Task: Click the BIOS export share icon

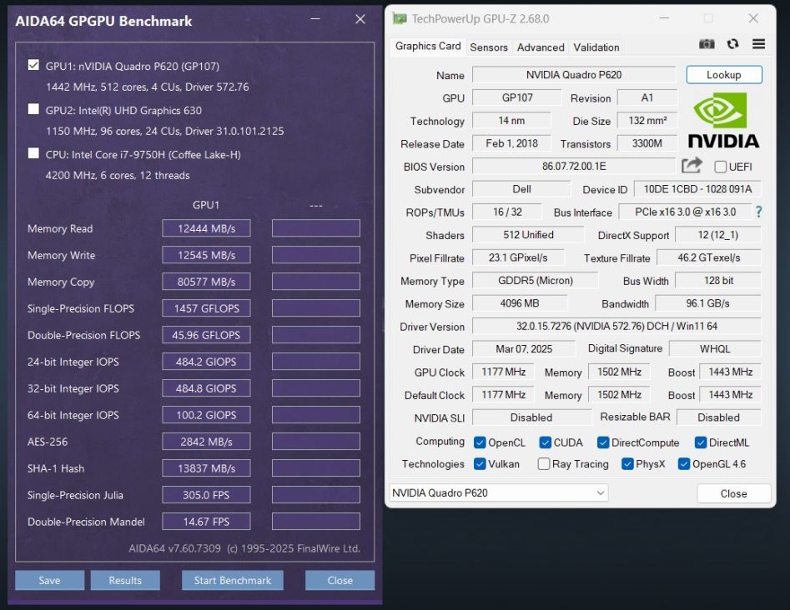Action: [692, 166]
